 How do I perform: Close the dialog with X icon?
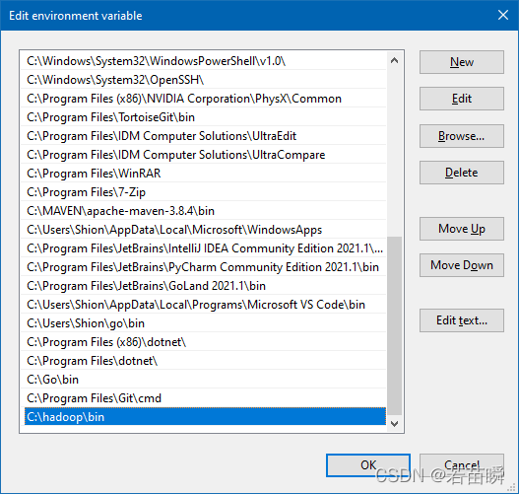[x=503, y=15]
